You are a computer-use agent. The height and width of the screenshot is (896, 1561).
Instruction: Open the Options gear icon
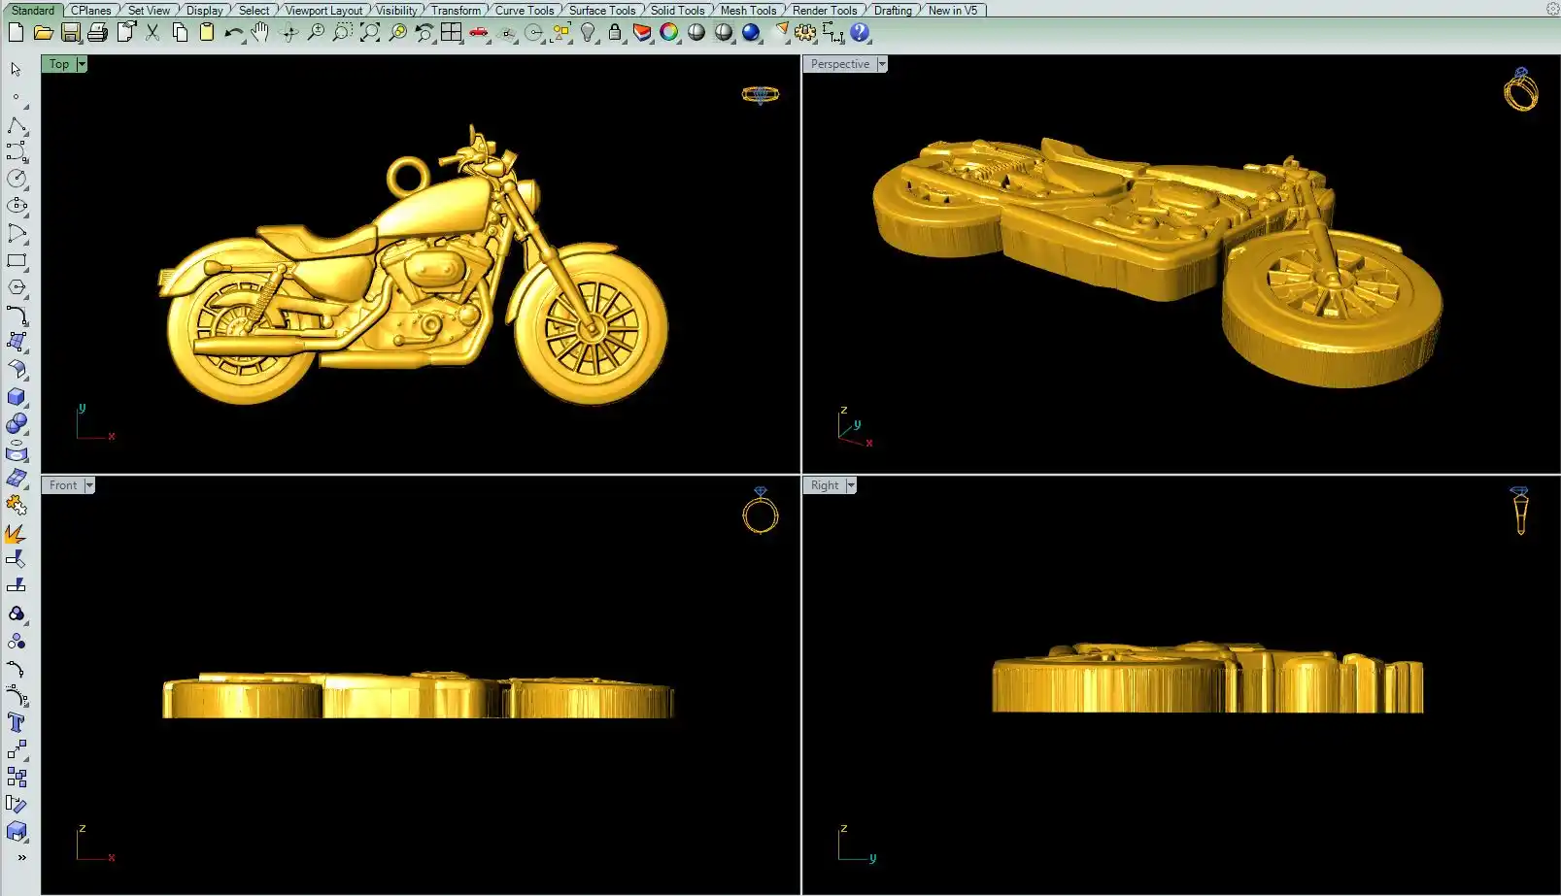[805, 32]
